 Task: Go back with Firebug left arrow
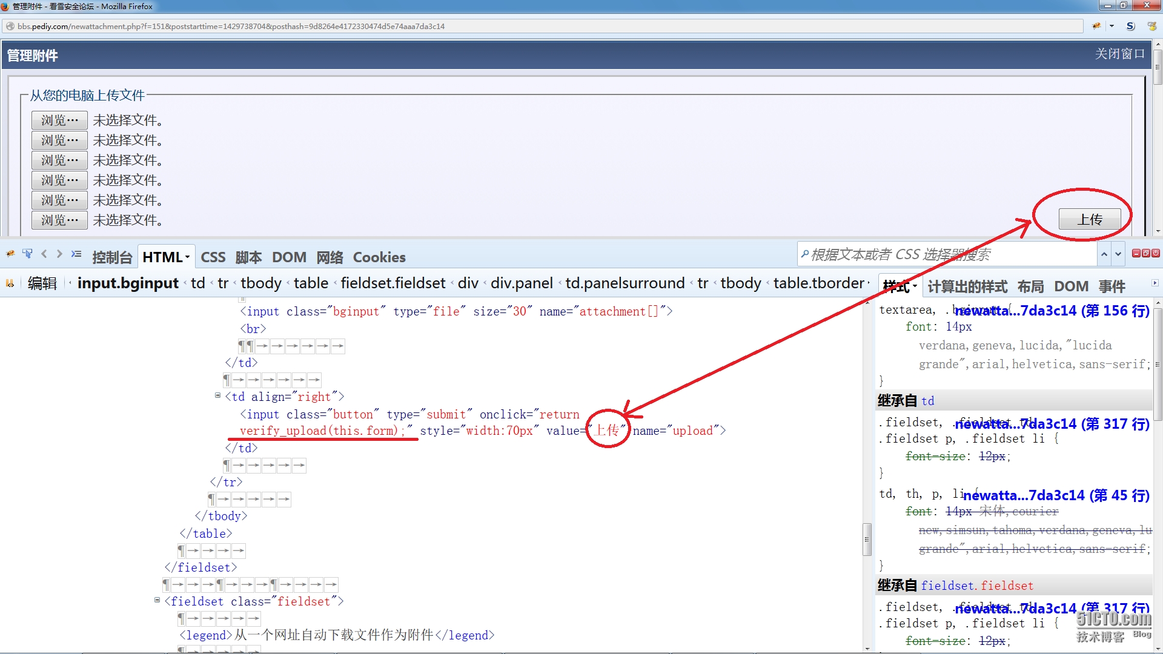point(44,254)
